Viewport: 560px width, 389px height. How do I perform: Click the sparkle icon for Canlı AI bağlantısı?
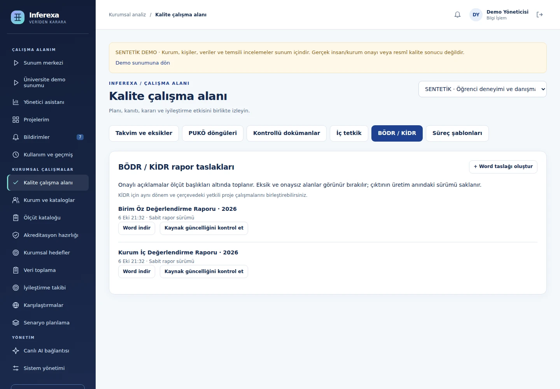click(x=16, y=351)
